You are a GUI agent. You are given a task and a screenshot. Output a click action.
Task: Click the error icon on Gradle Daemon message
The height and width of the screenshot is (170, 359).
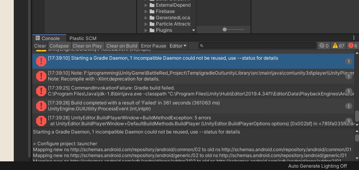(41, 61)
